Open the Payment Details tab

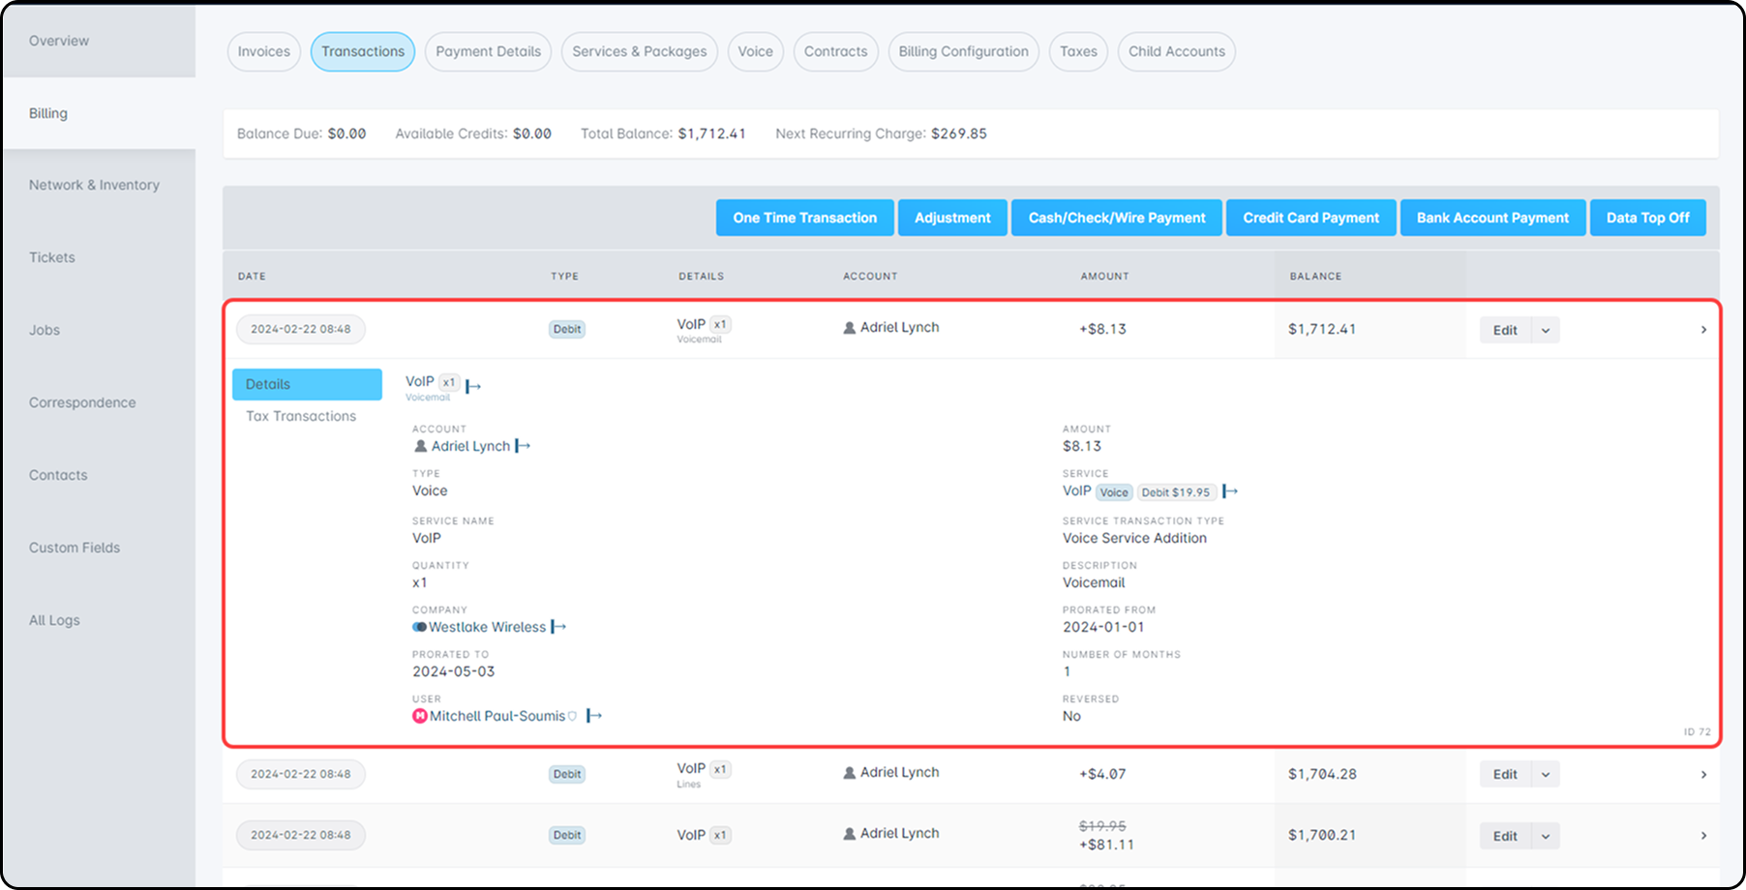point(488,51)
